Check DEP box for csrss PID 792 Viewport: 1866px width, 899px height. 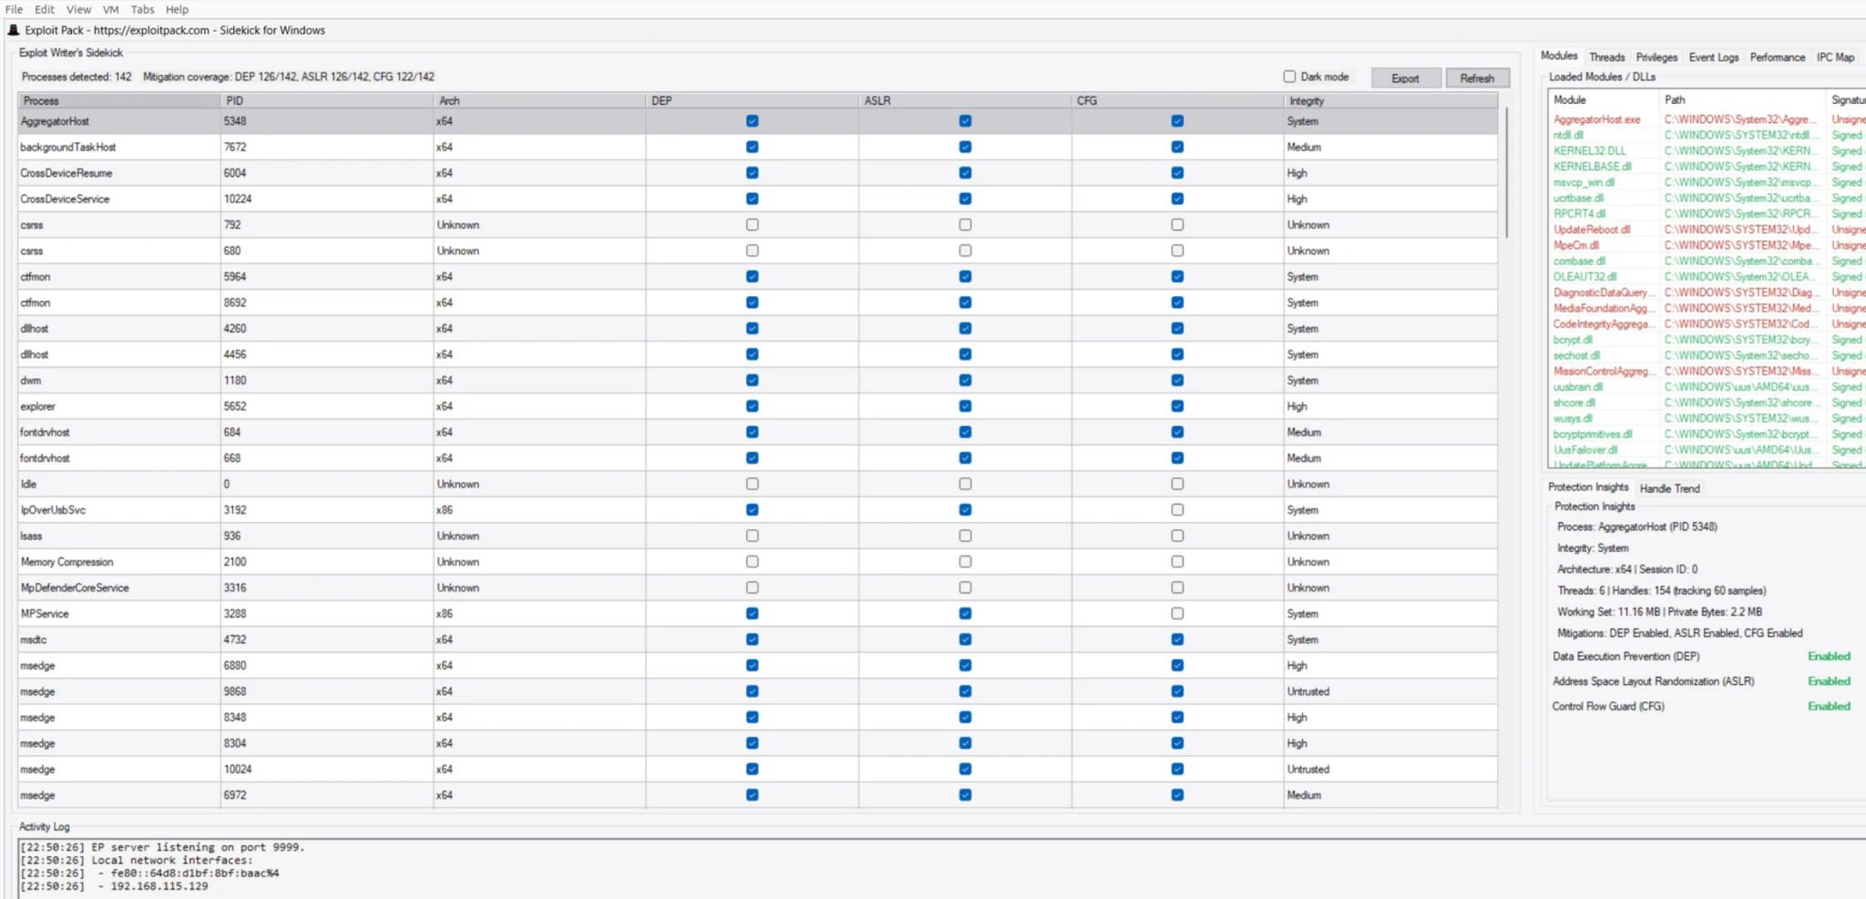752,225
